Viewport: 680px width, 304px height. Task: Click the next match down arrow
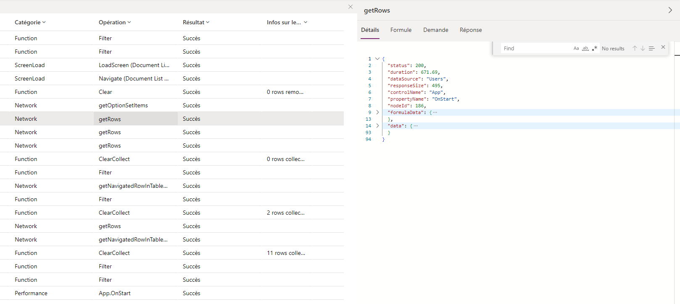coord(643,49)
